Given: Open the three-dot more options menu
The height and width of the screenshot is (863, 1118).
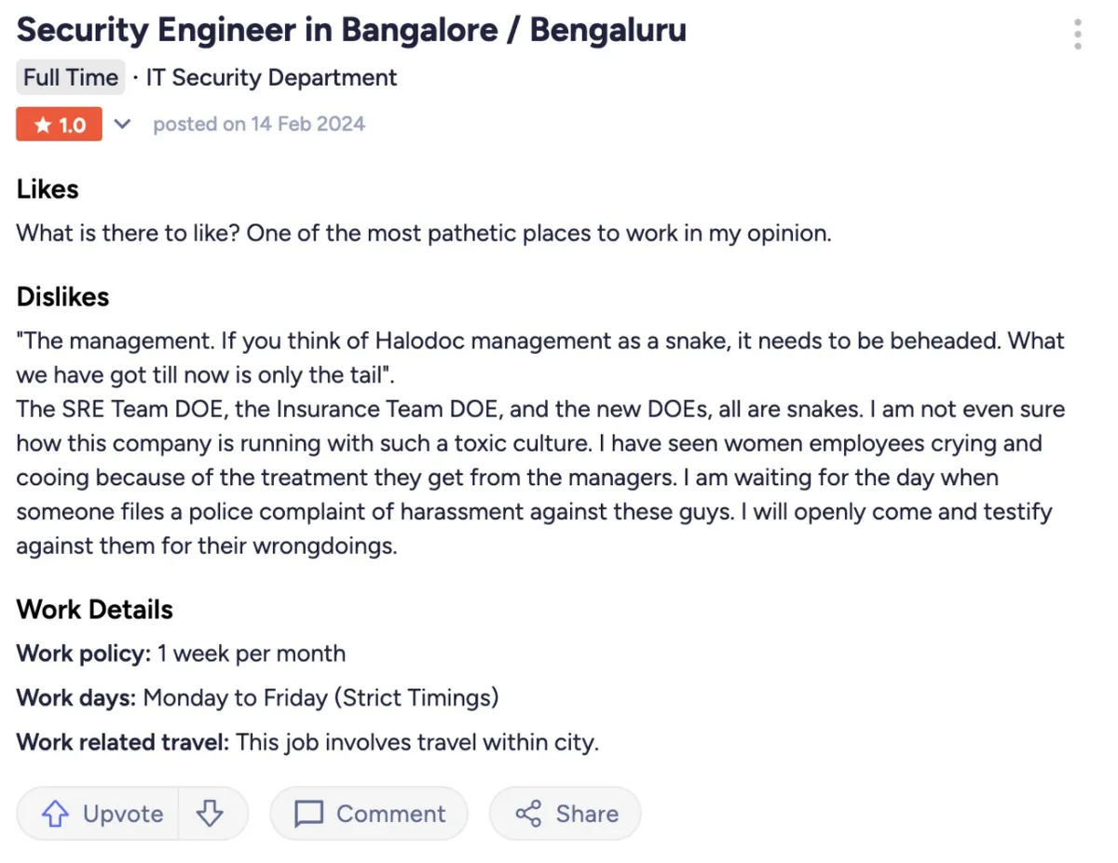Looking at the screenshot, I should point(1078,34).
